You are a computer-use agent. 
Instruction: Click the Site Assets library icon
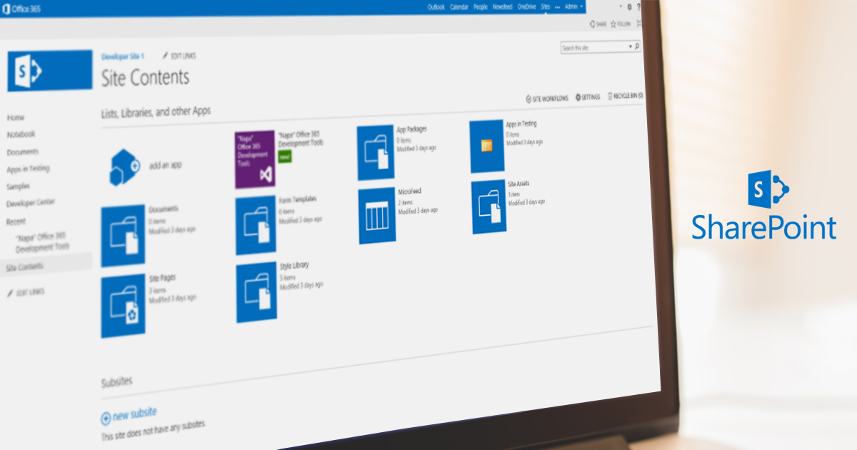tap(488, 207)
